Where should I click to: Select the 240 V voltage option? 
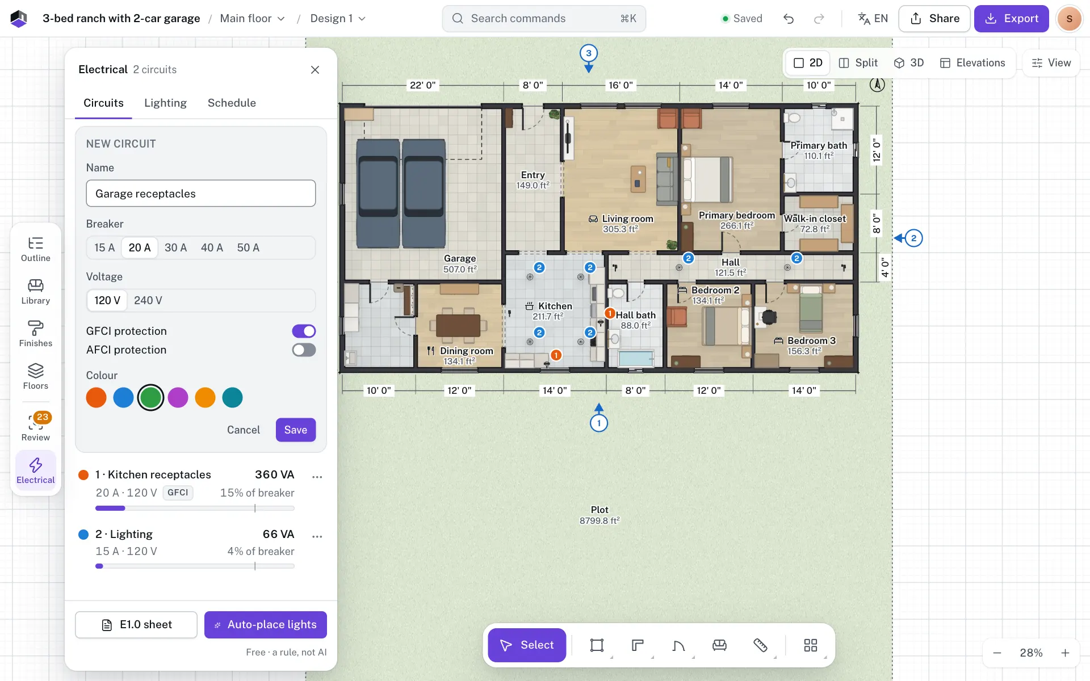point(148,301)
